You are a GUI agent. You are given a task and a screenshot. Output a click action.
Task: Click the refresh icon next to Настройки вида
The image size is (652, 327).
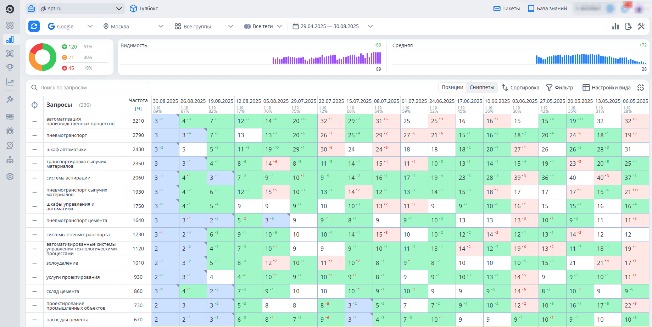pyautogui.click(x=641, y=88)
